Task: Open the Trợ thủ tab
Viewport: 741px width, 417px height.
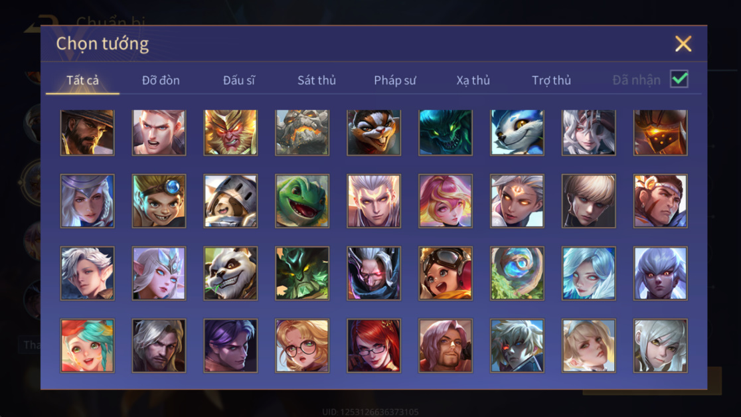Action: [x=552, y=80]
